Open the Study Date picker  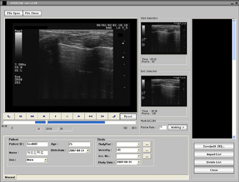139,162
